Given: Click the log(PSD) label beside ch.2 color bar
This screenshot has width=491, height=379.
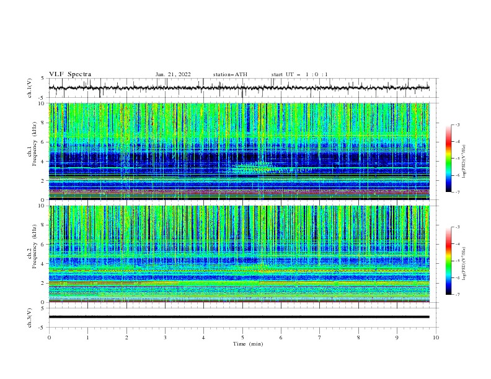Looking at the screenshot, I should (x=464, y=263).
